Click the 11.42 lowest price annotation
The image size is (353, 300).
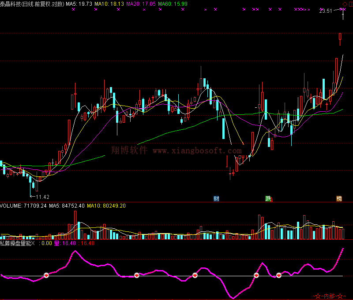click(x=42, y=197)
